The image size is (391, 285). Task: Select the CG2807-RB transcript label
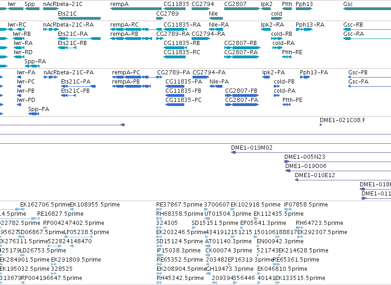(240, 43)
